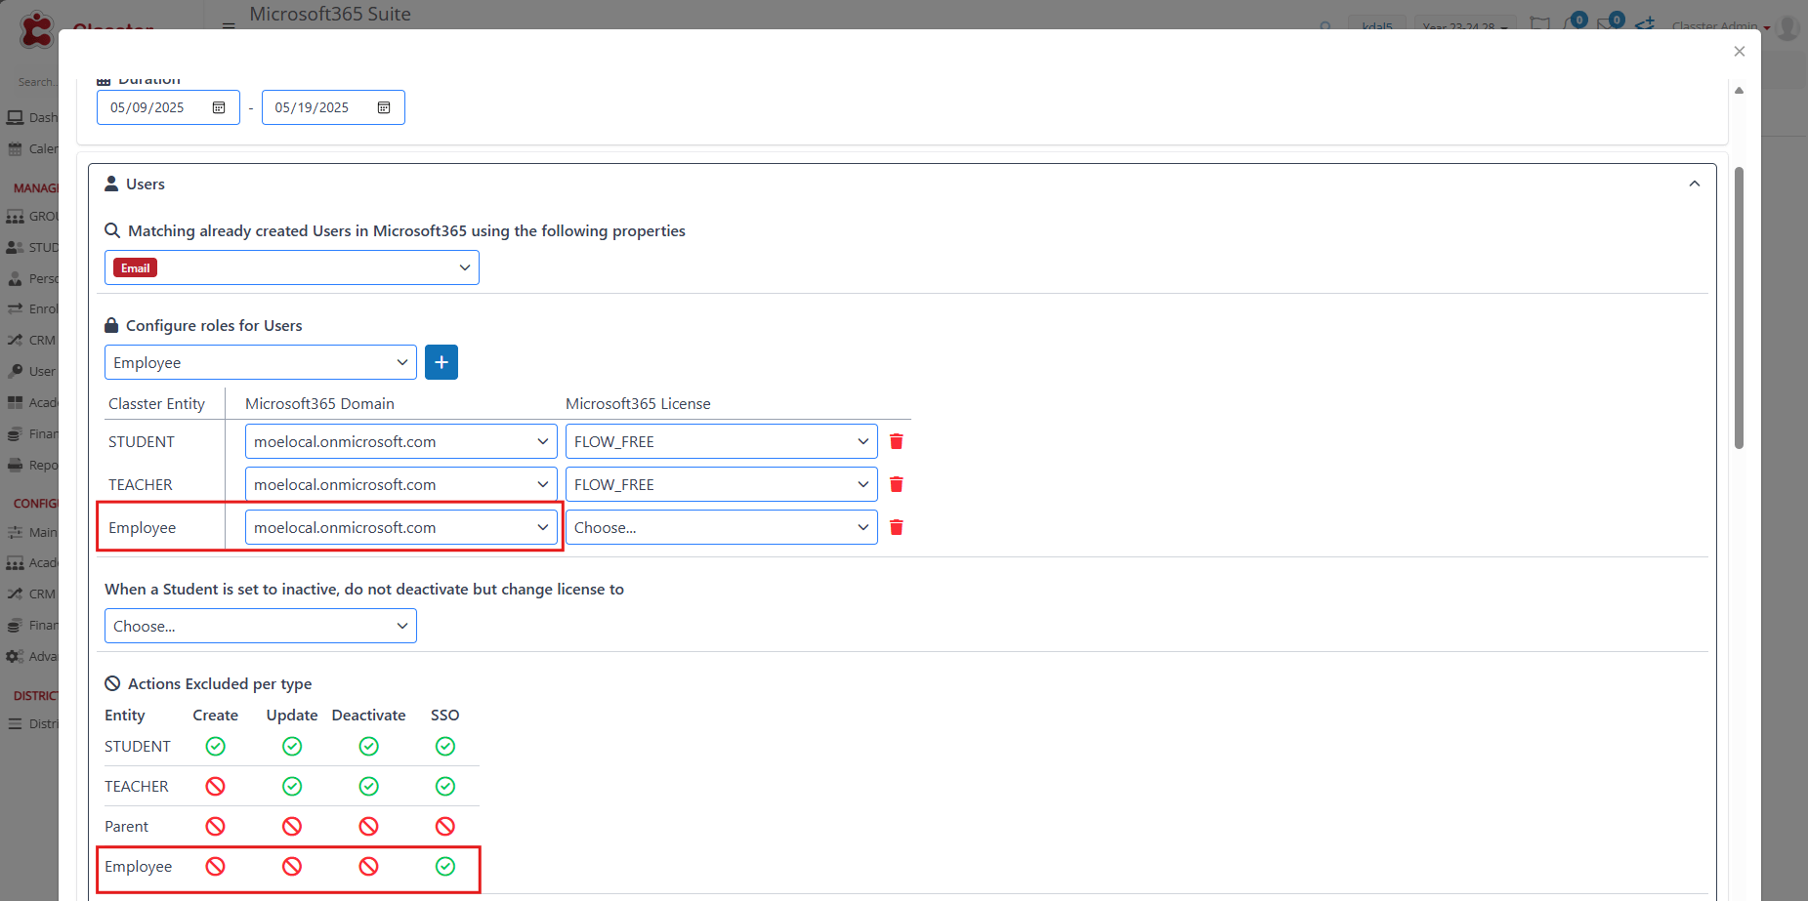Click 'Microsoft365 Domain' column header
This screenshot has height=901, width=1808.
(319, 403)
